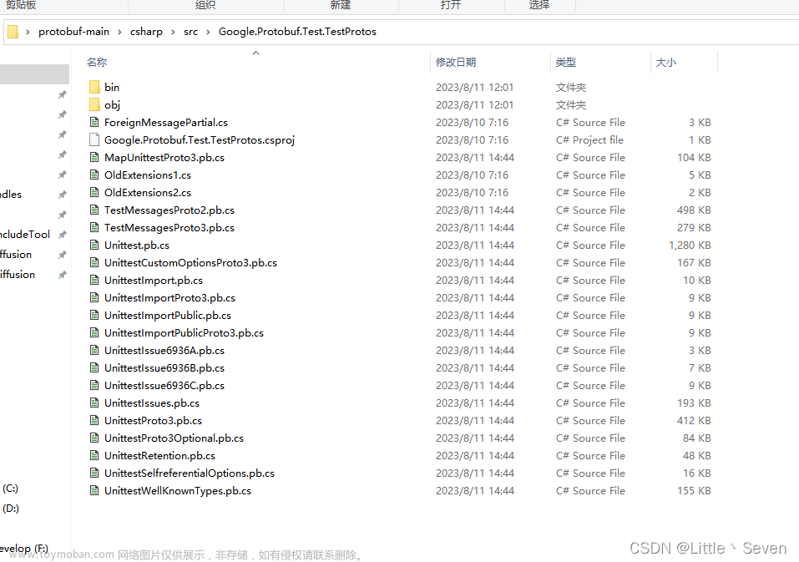Open the IncludeTool sidebar item
The image size is (799, 562).
pyautogui.click(x=25, y=235)
